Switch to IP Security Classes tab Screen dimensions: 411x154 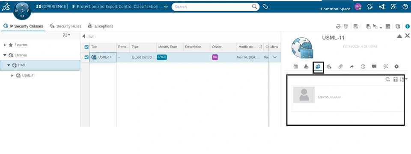[x=23, y=26]
